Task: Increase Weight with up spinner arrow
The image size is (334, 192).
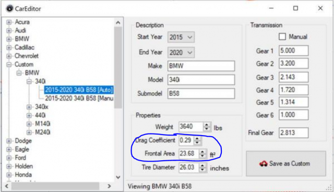Action: (207, 125)
